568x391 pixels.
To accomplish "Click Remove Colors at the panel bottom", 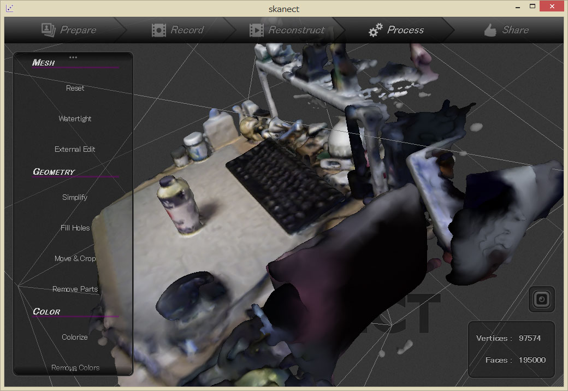I will [x=75, y=368].
